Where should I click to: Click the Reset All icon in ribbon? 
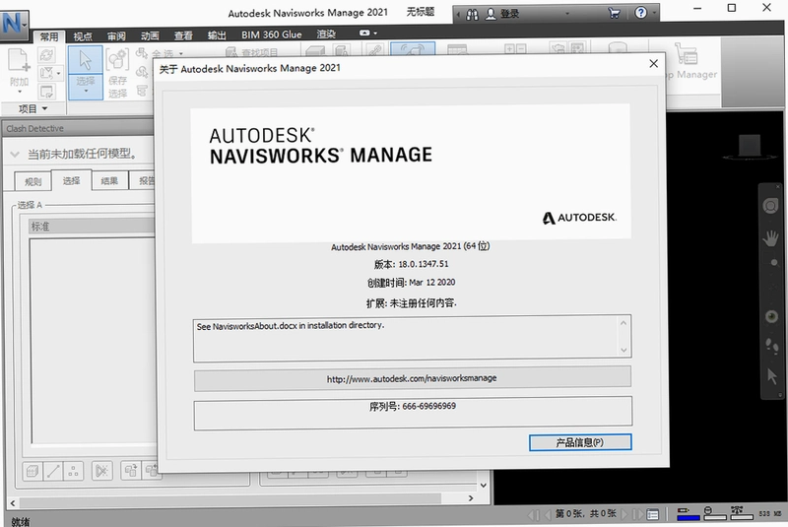tap(46, 73)
